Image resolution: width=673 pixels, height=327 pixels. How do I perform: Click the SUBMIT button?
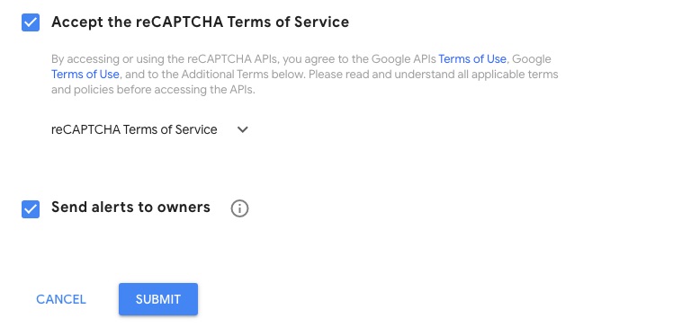pyautogui.click(x=158, y=299)
